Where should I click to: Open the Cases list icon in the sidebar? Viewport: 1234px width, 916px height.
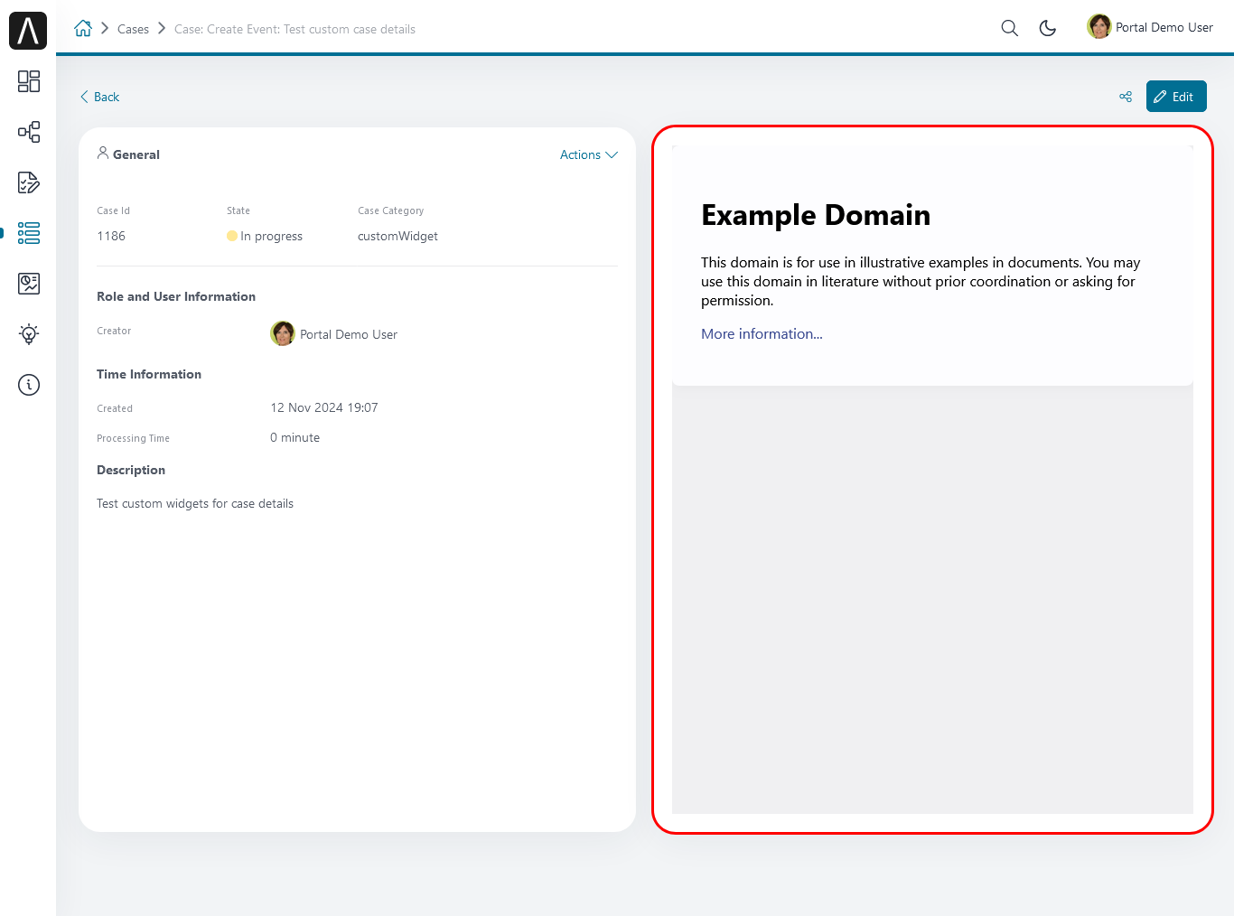[x=29, y=233]
